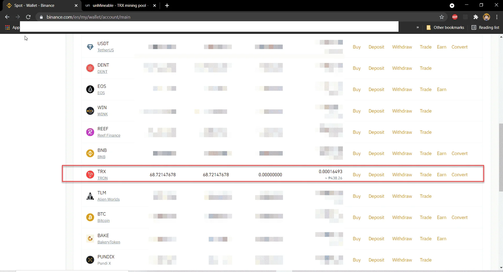
Task: Click Convert in the USDT row
Action: tap(459, 47)
